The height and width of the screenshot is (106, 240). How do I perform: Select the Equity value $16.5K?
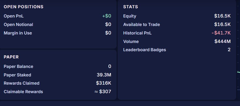pyautogui.click(x=222, y=16)
